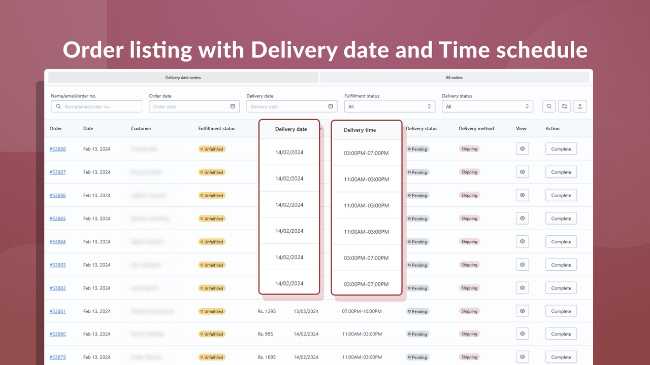The height and width of the screenshot is (365, 650).
Task: Click the Order date input field
Action: pos(194,106)
